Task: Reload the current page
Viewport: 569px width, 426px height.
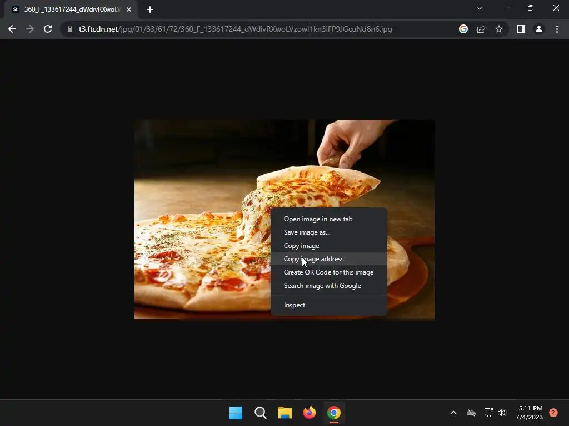Action: (x=48, y=29)
